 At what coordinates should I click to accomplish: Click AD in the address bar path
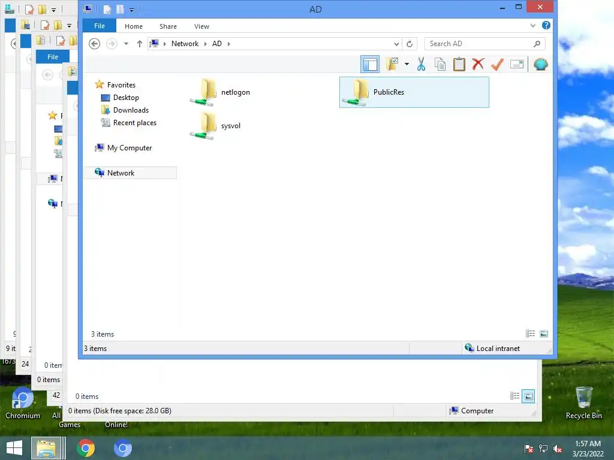tap(217, 44)
